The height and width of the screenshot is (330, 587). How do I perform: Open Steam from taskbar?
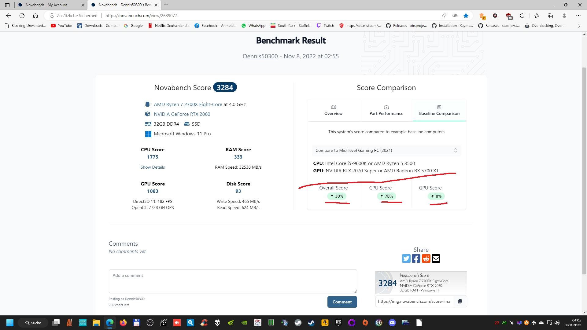click(x=311, y=323)
